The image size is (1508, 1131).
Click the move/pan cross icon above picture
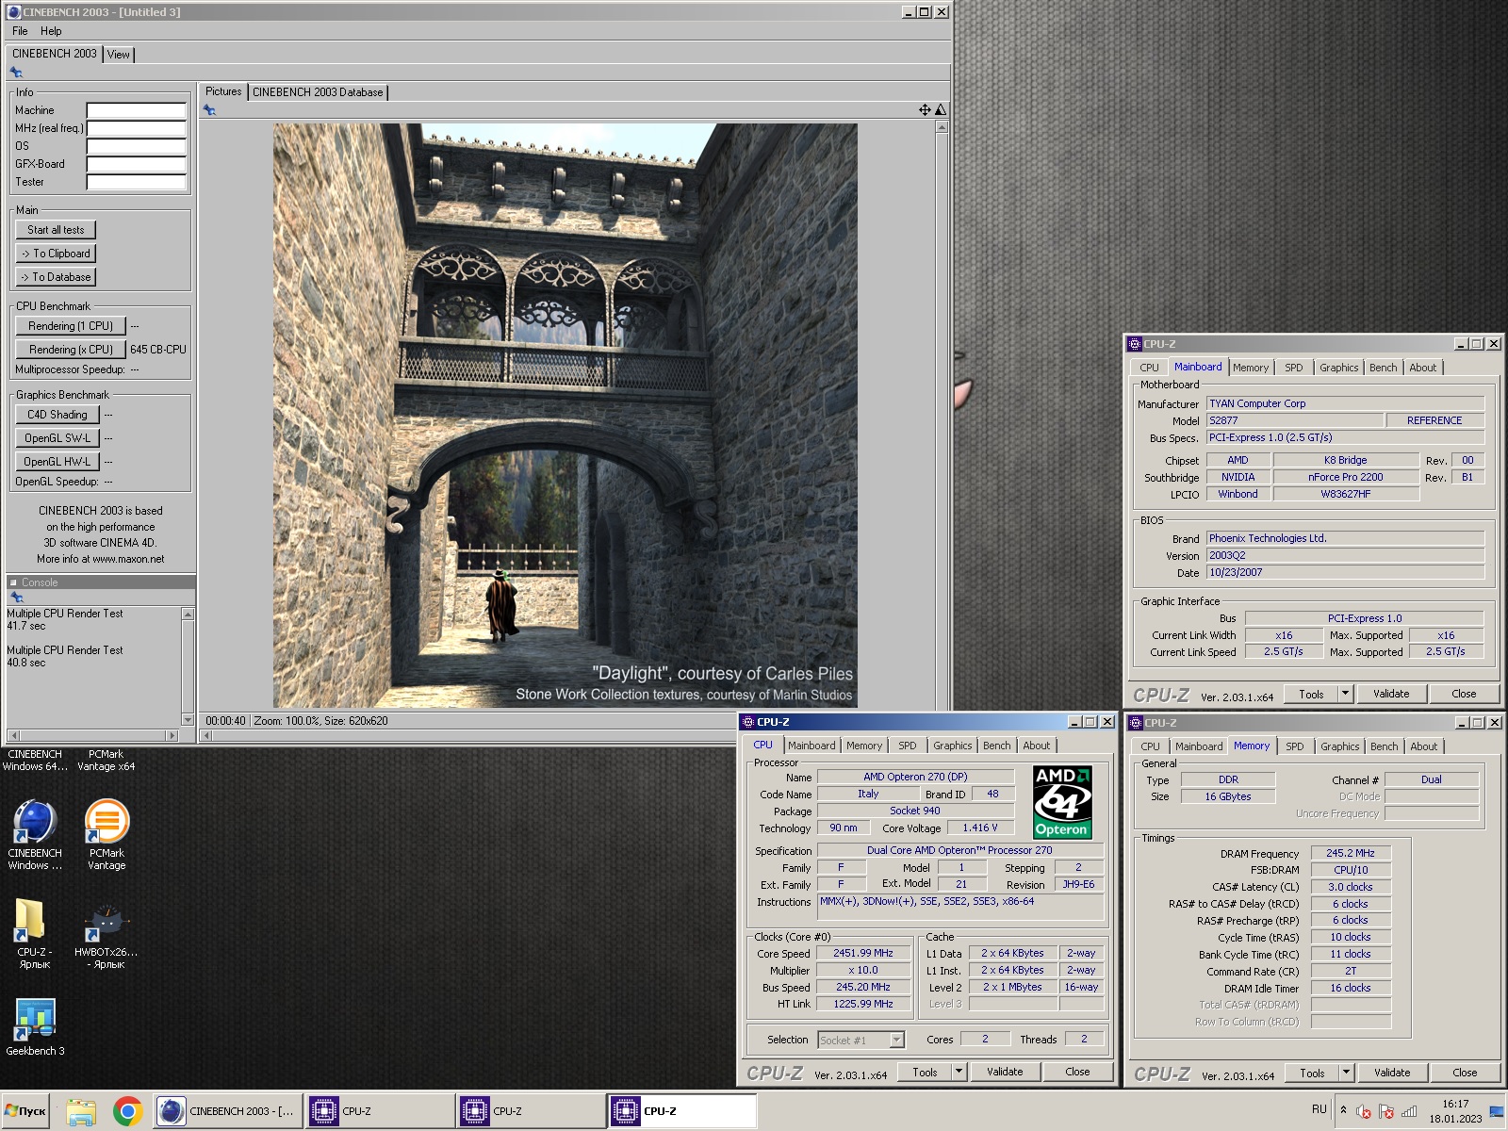click(925, 110)
